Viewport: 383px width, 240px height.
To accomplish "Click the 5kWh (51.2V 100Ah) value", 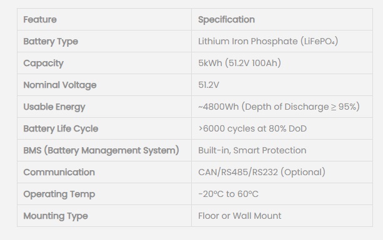I will tap(239, 63).
